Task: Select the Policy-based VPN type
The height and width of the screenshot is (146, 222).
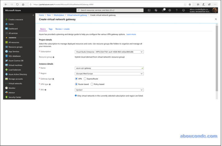Action: coord(92,84)
